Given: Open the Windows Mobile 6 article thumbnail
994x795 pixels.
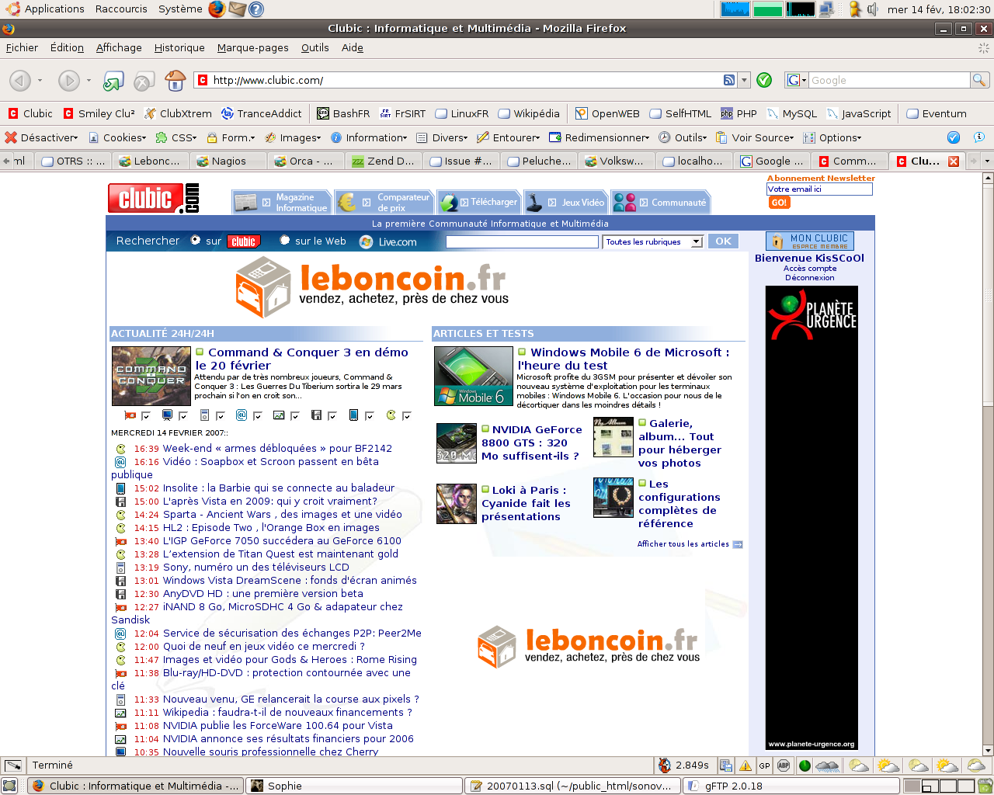Looking at the screenshot, I should [x=474, y=377].
